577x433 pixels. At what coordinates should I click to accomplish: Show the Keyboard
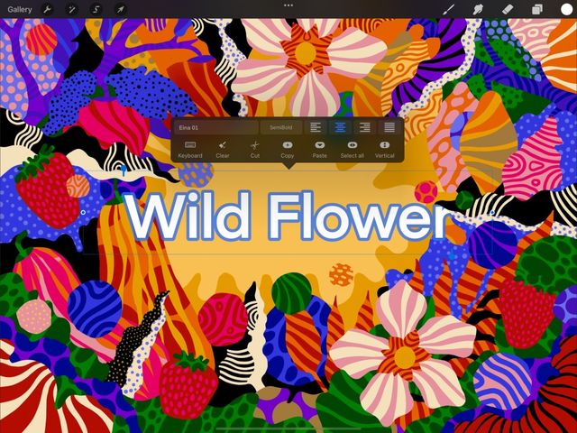tap(190, 150)
